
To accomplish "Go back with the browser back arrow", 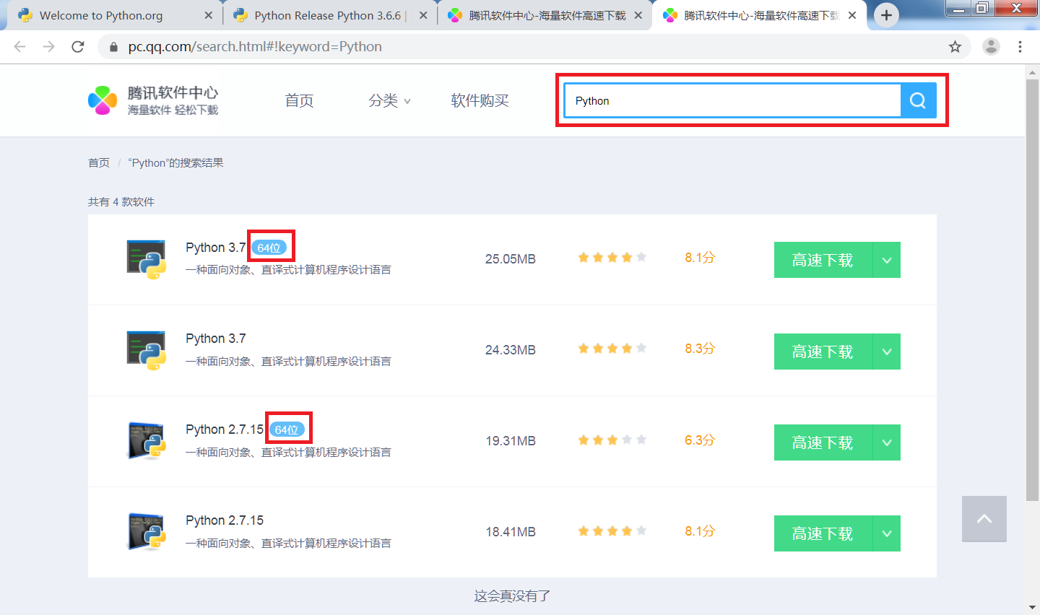I will click(x=19, y=46).
